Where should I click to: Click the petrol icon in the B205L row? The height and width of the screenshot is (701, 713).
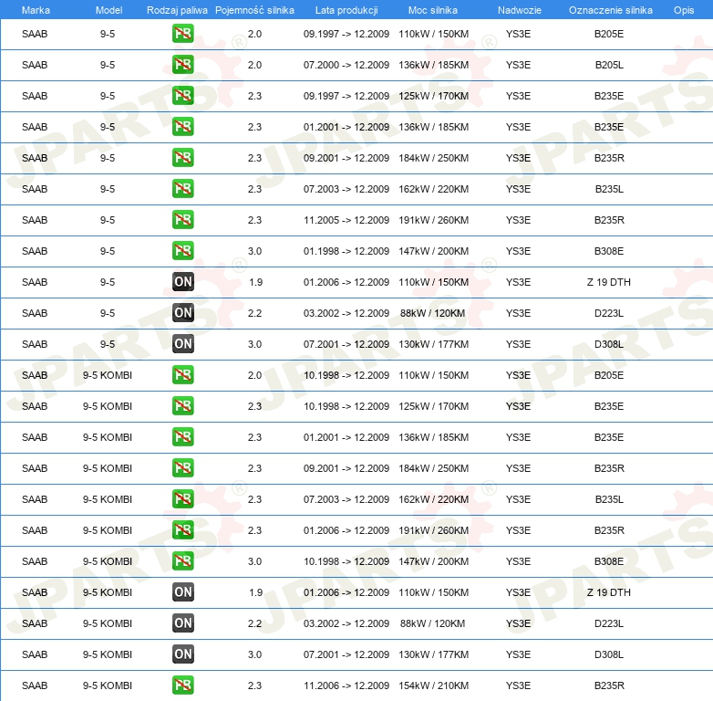coord(182,65)
